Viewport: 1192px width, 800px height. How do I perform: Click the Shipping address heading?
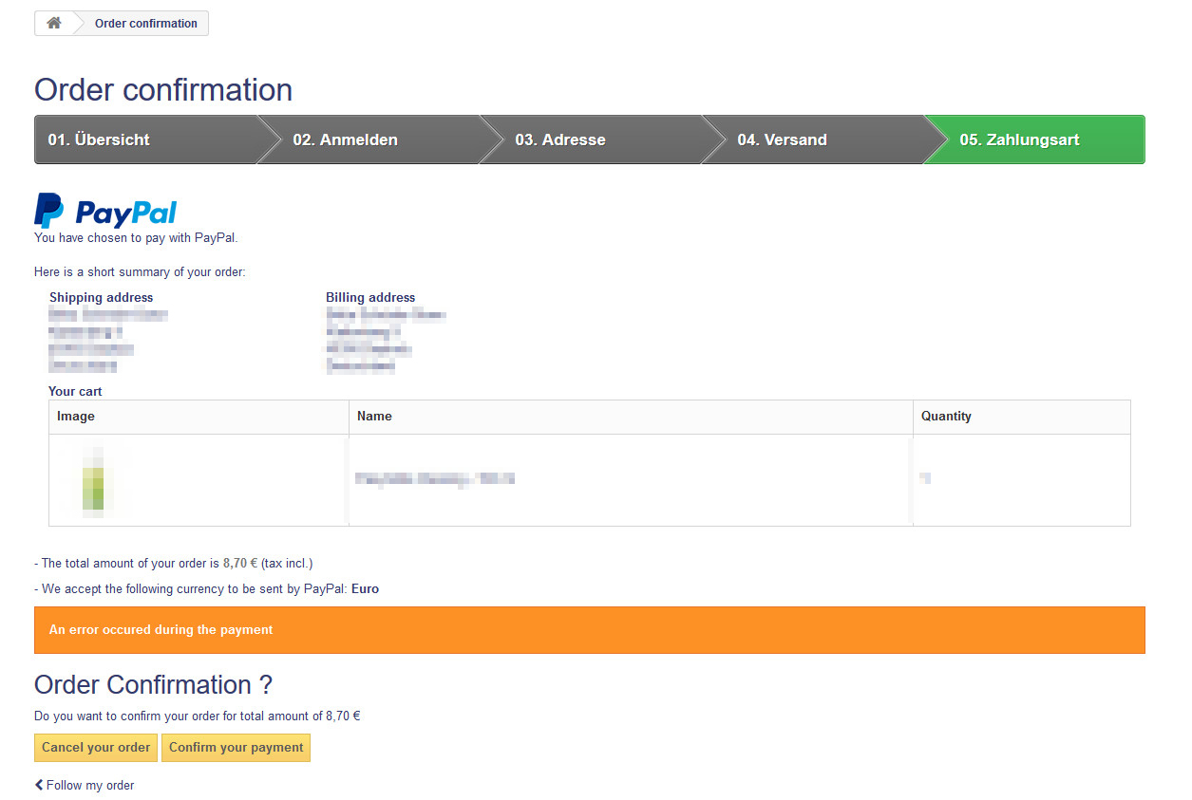(x=101, y=297)
